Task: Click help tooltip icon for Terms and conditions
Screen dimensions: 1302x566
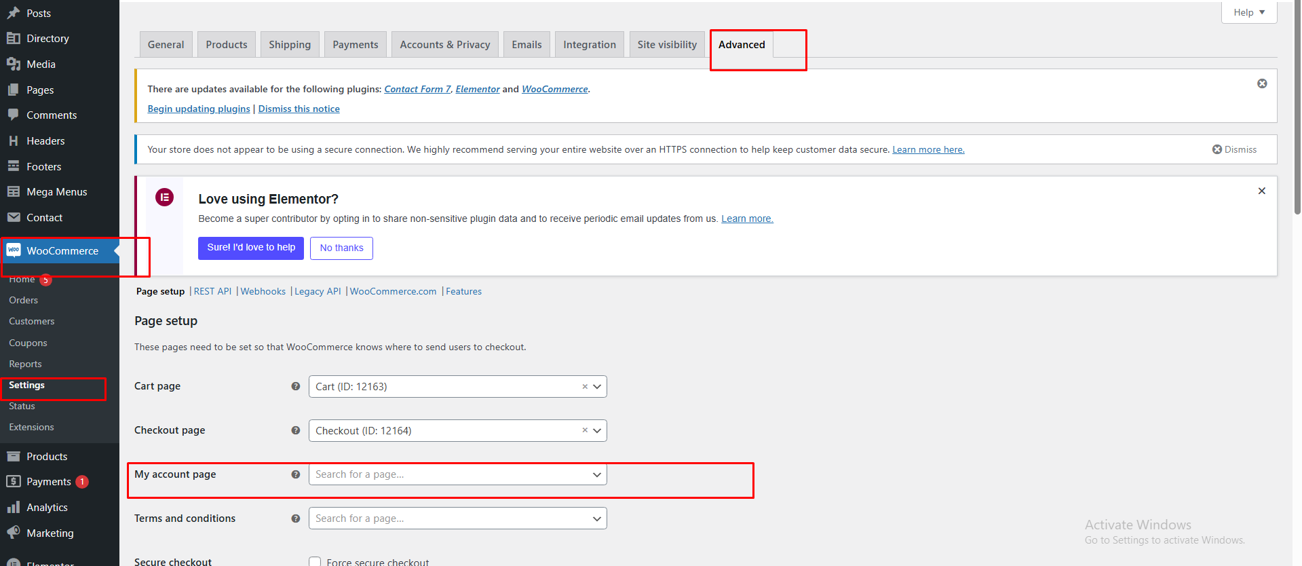Action: click(296, 518)
